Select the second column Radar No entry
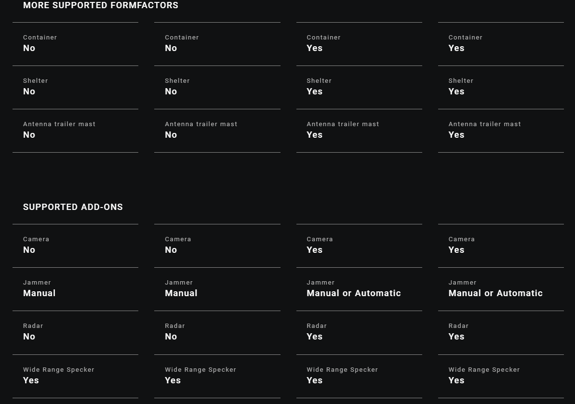Viewport: 575px width, 404px height. tap(217, 333)
